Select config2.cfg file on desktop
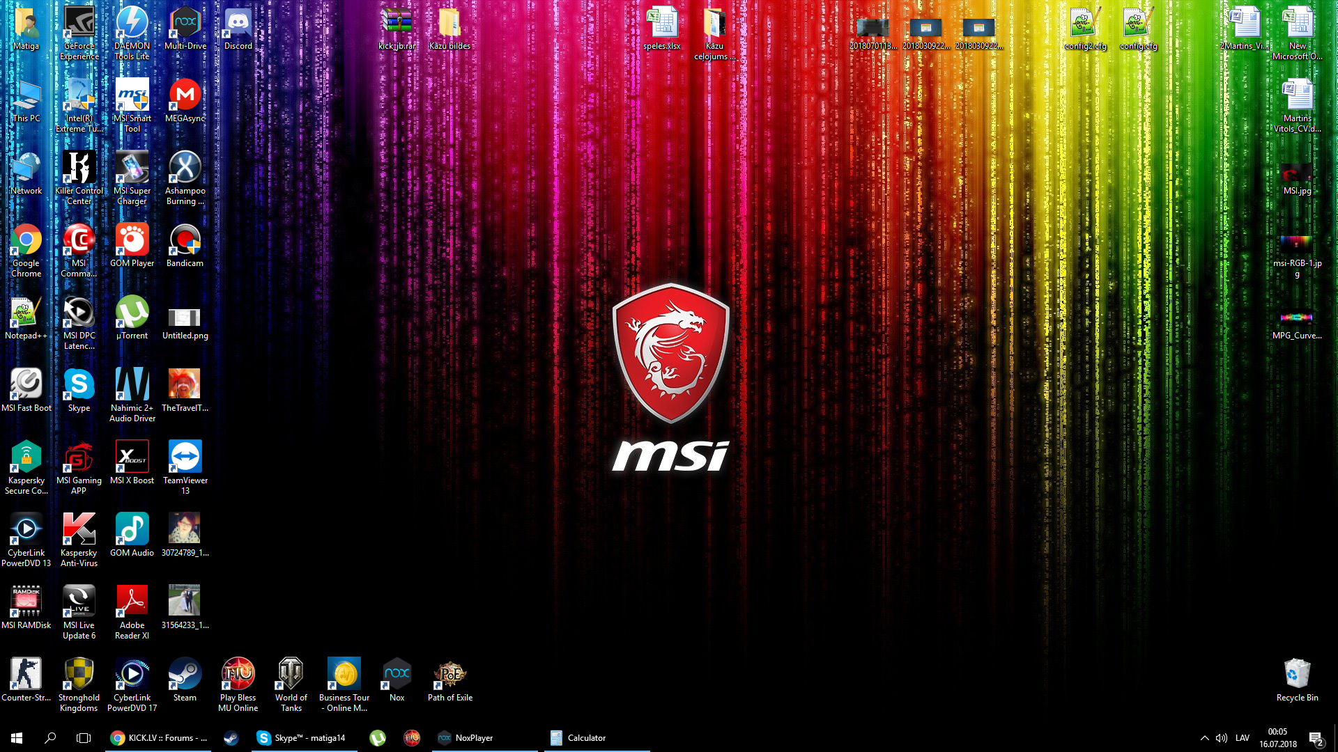Image resolution: width=1338 pixels, height=752 pixels. pyautogui.click(x=1085, y=28)
